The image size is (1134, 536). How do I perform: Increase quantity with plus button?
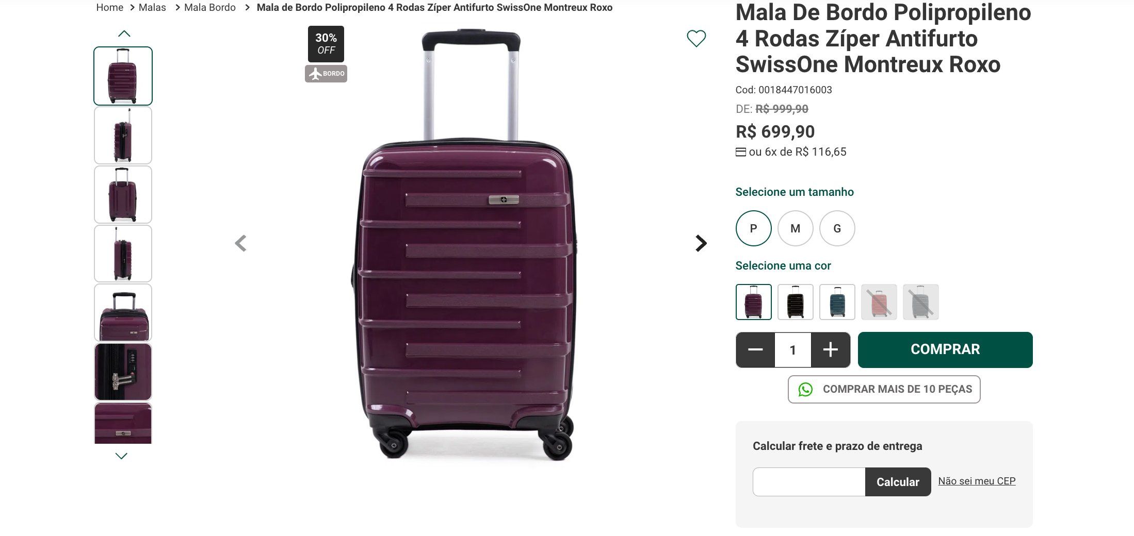pos(830,350)
